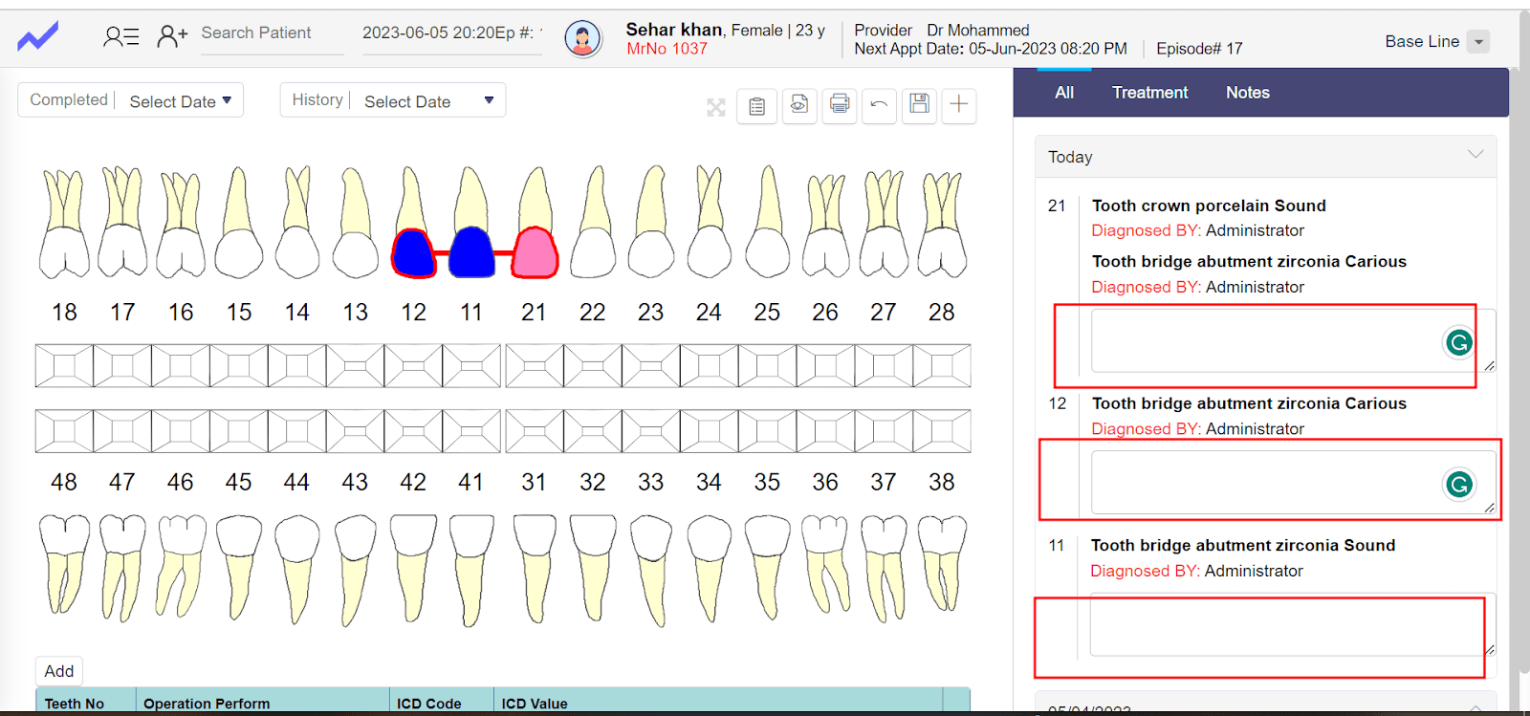
Task: Select upper tooth 16 on chart
Action: [181, 223]
